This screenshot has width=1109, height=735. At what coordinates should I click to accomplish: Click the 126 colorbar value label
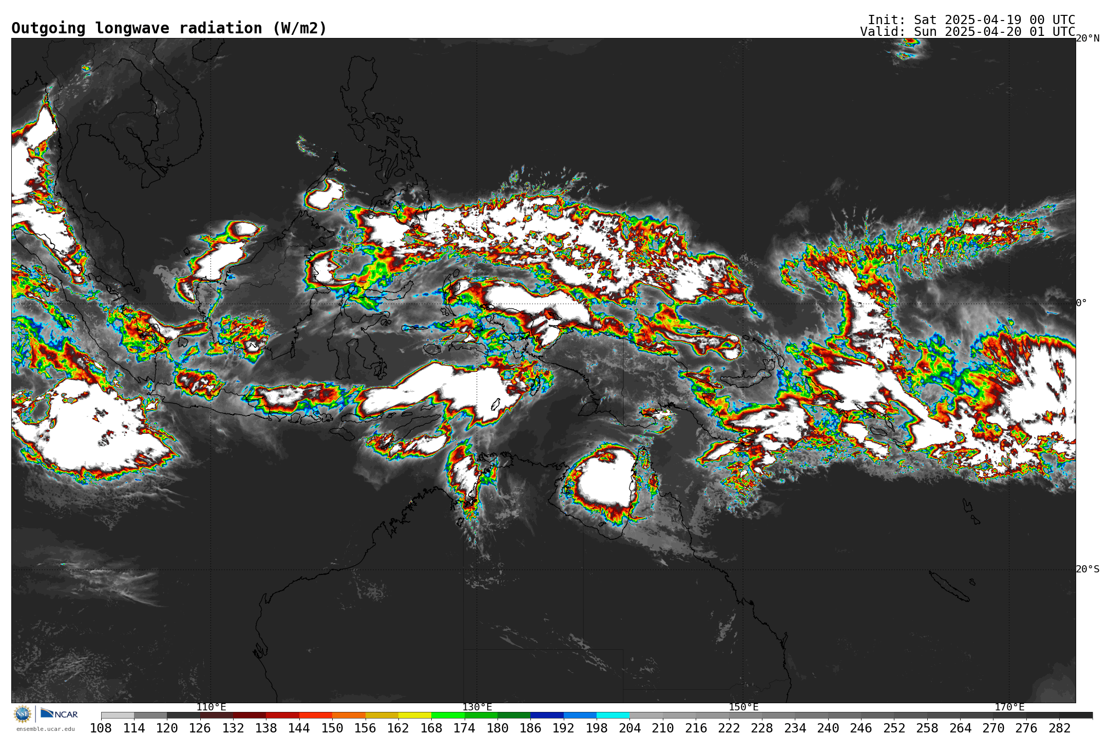[200, 728]
